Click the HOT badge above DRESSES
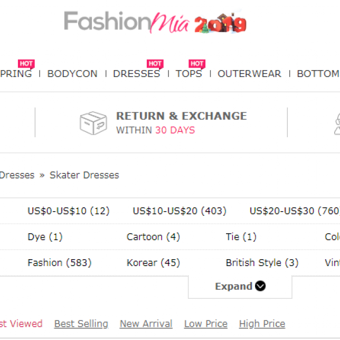 tap(155, 64)
